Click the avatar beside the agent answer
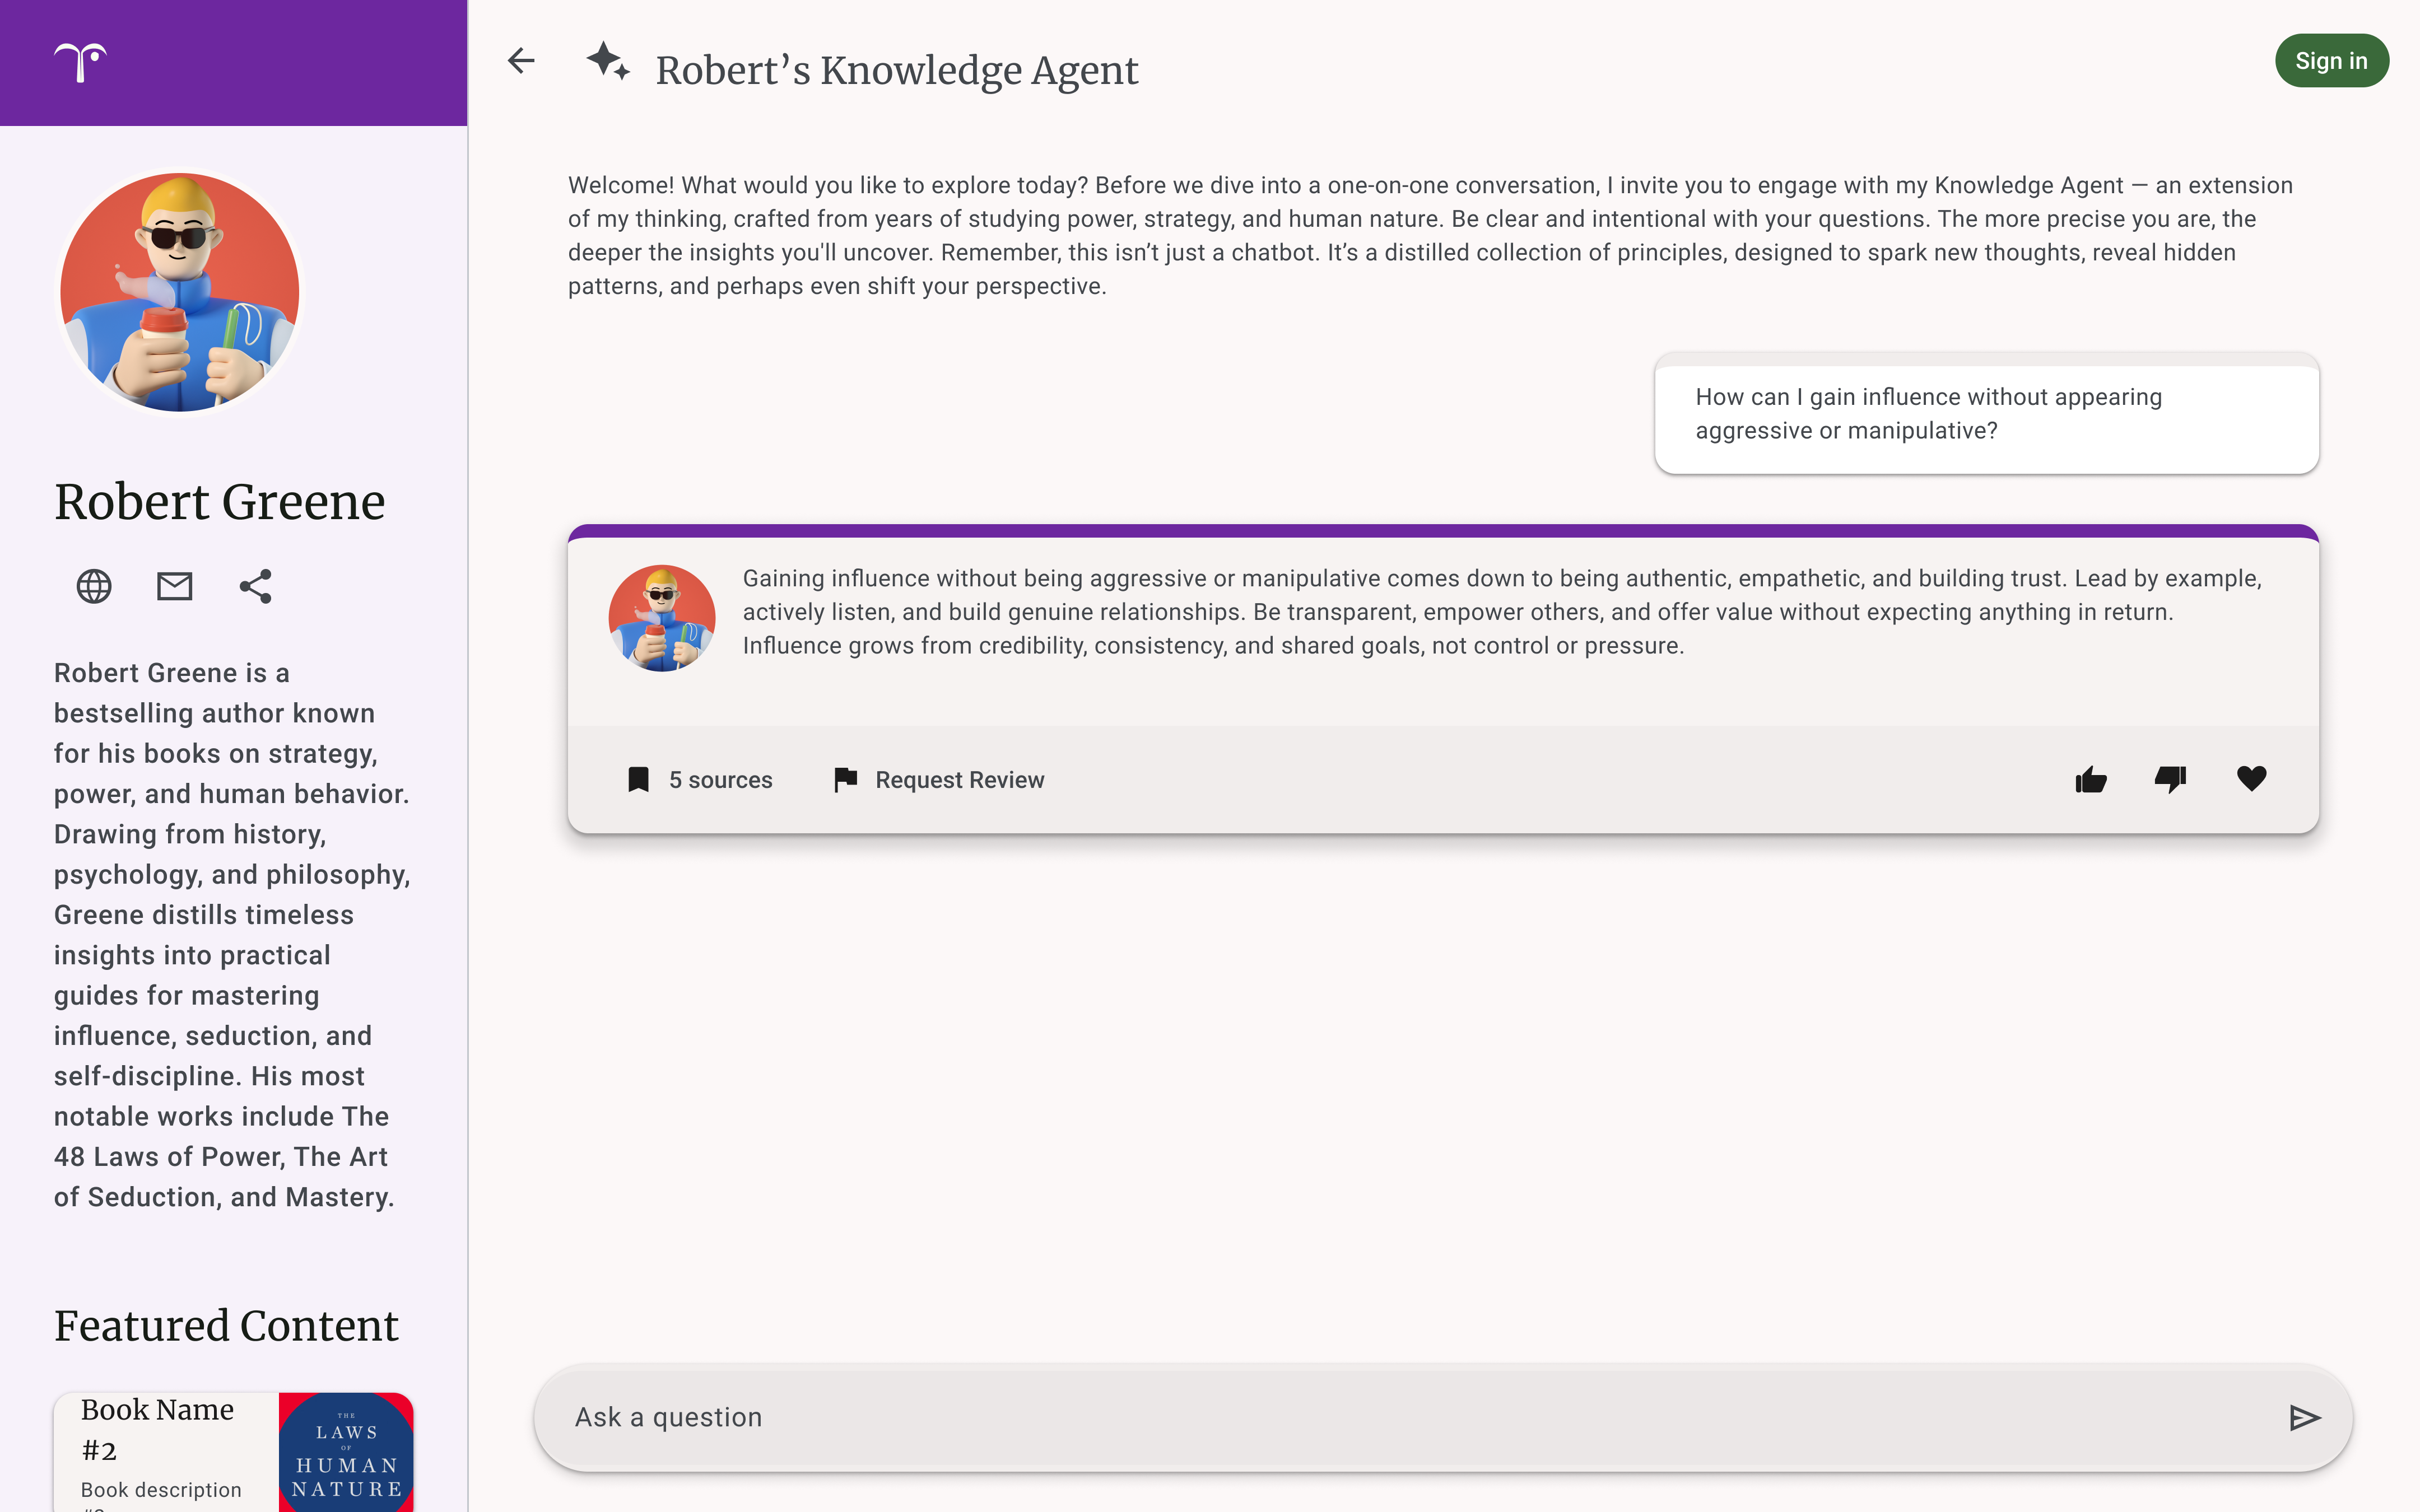This screenshot has height=1512, width=2420. point(662,618)
